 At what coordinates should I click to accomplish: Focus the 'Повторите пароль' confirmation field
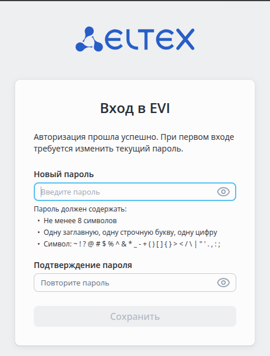(135, 283)
